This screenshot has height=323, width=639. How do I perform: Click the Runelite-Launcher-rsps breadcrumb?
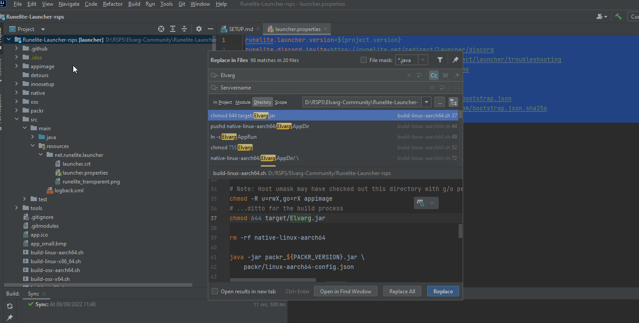click(x=35, y=17)
